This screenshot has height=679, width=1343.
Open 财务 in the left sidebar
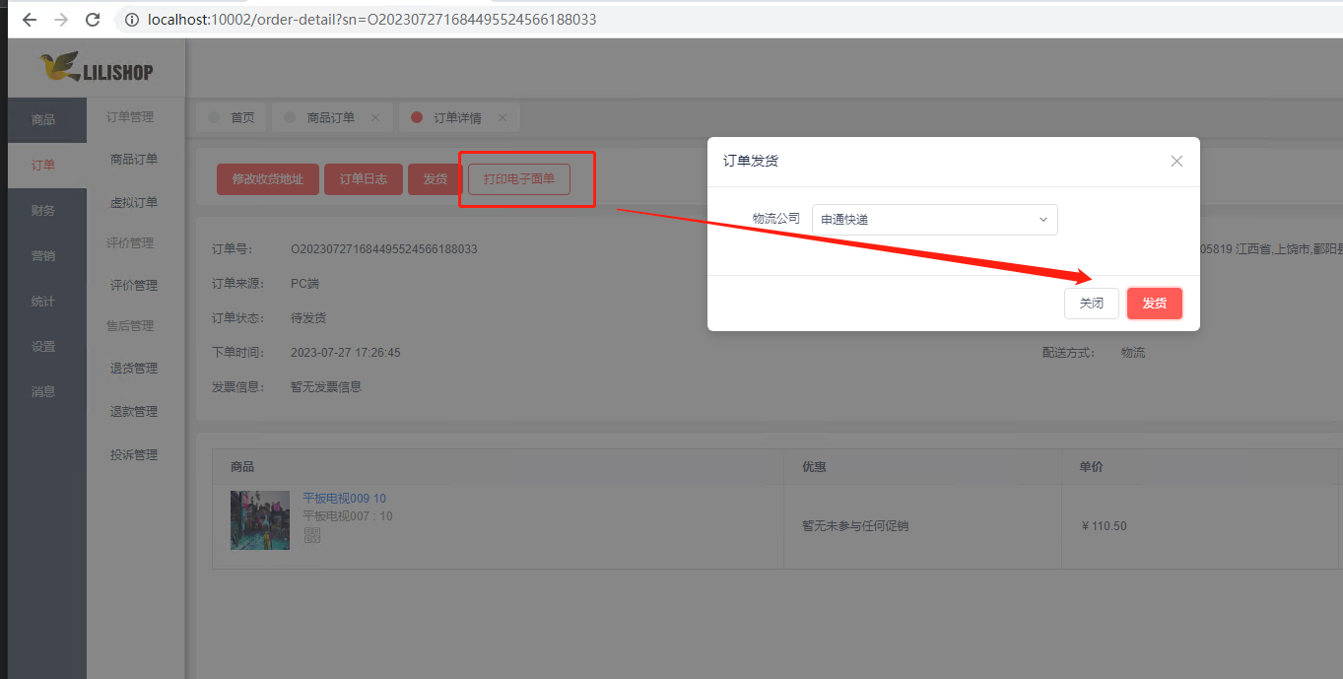pyautogui.click(x=43, y=211)
